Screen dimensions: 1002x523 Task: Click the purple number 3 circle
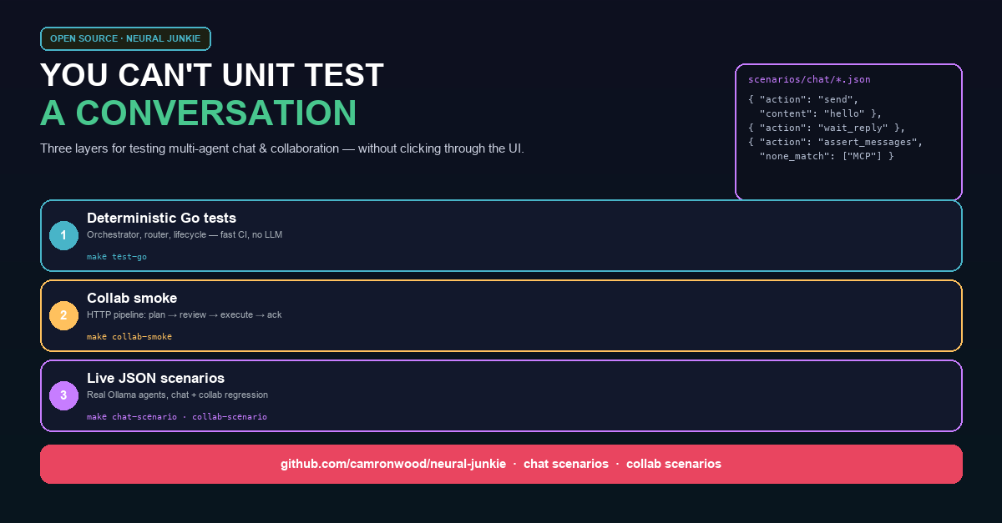coord(63,395)
